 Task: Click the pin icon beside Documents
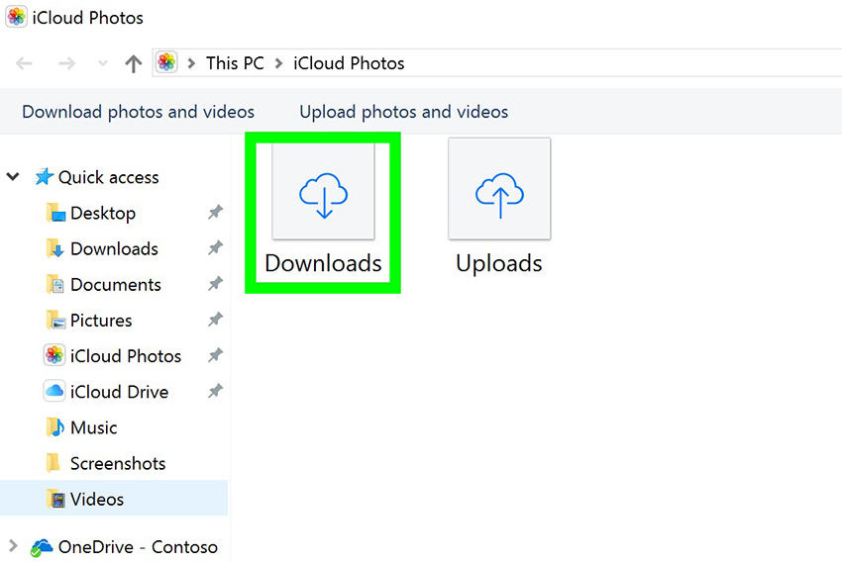215,284
